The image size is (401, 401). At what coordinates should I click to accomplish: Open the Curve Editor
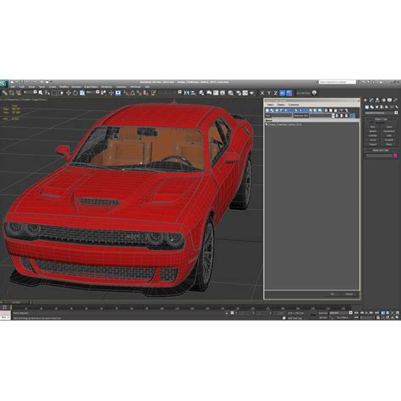216,93
